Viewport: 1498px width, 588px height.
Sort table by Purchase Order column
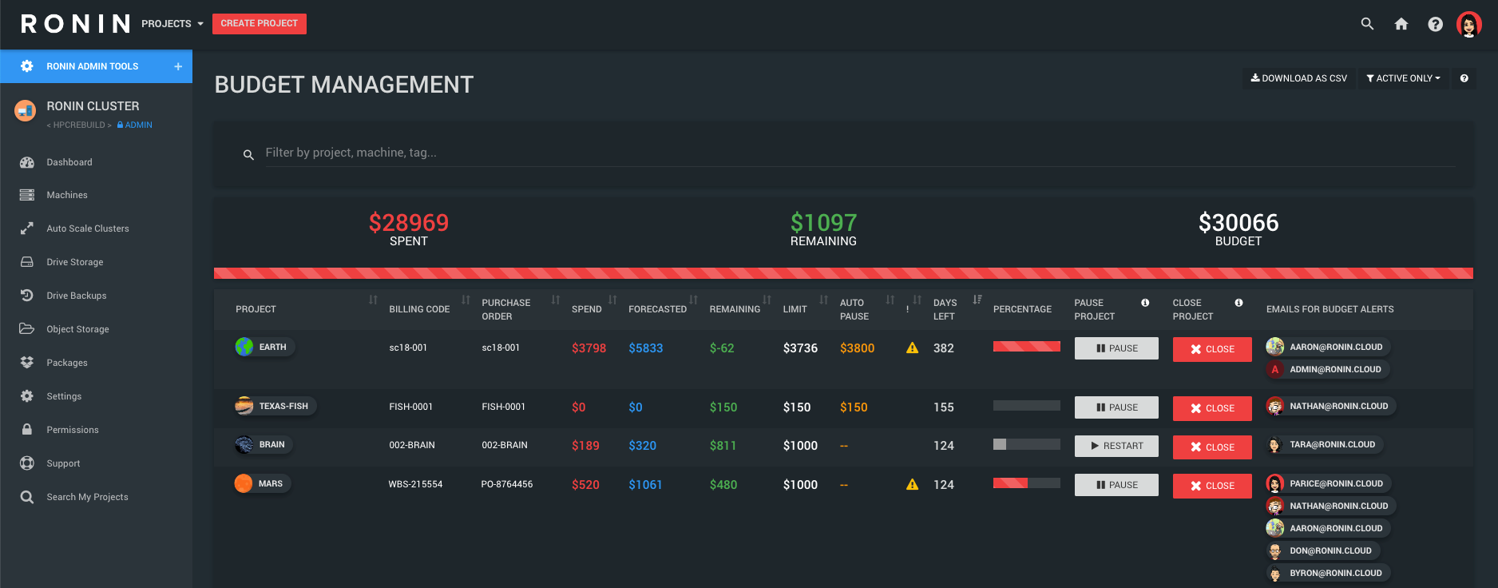point(555,300)
